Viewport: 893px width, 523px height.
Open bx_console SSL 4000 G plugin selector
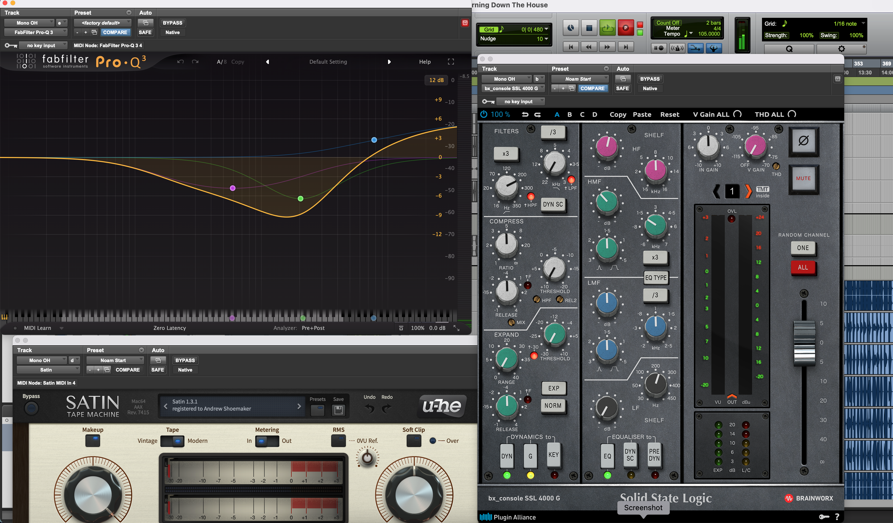click(513, 89)
